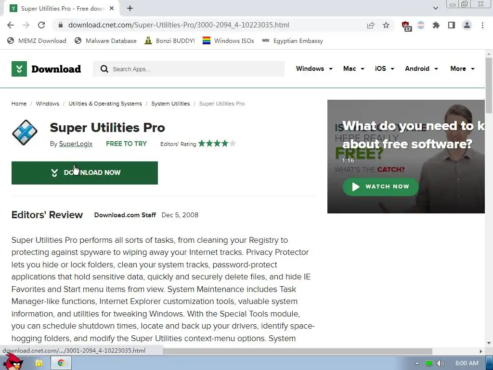Click the Download.com Staff author name

125,215
